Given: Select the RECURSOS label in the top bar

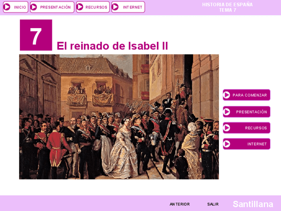Looking at the screenshot, I should click(96, 7).
